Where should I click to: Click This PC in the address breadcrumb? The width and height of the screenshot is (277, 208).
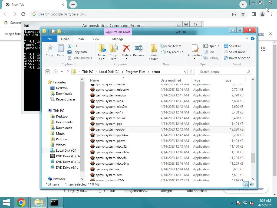tap(87, 71)
